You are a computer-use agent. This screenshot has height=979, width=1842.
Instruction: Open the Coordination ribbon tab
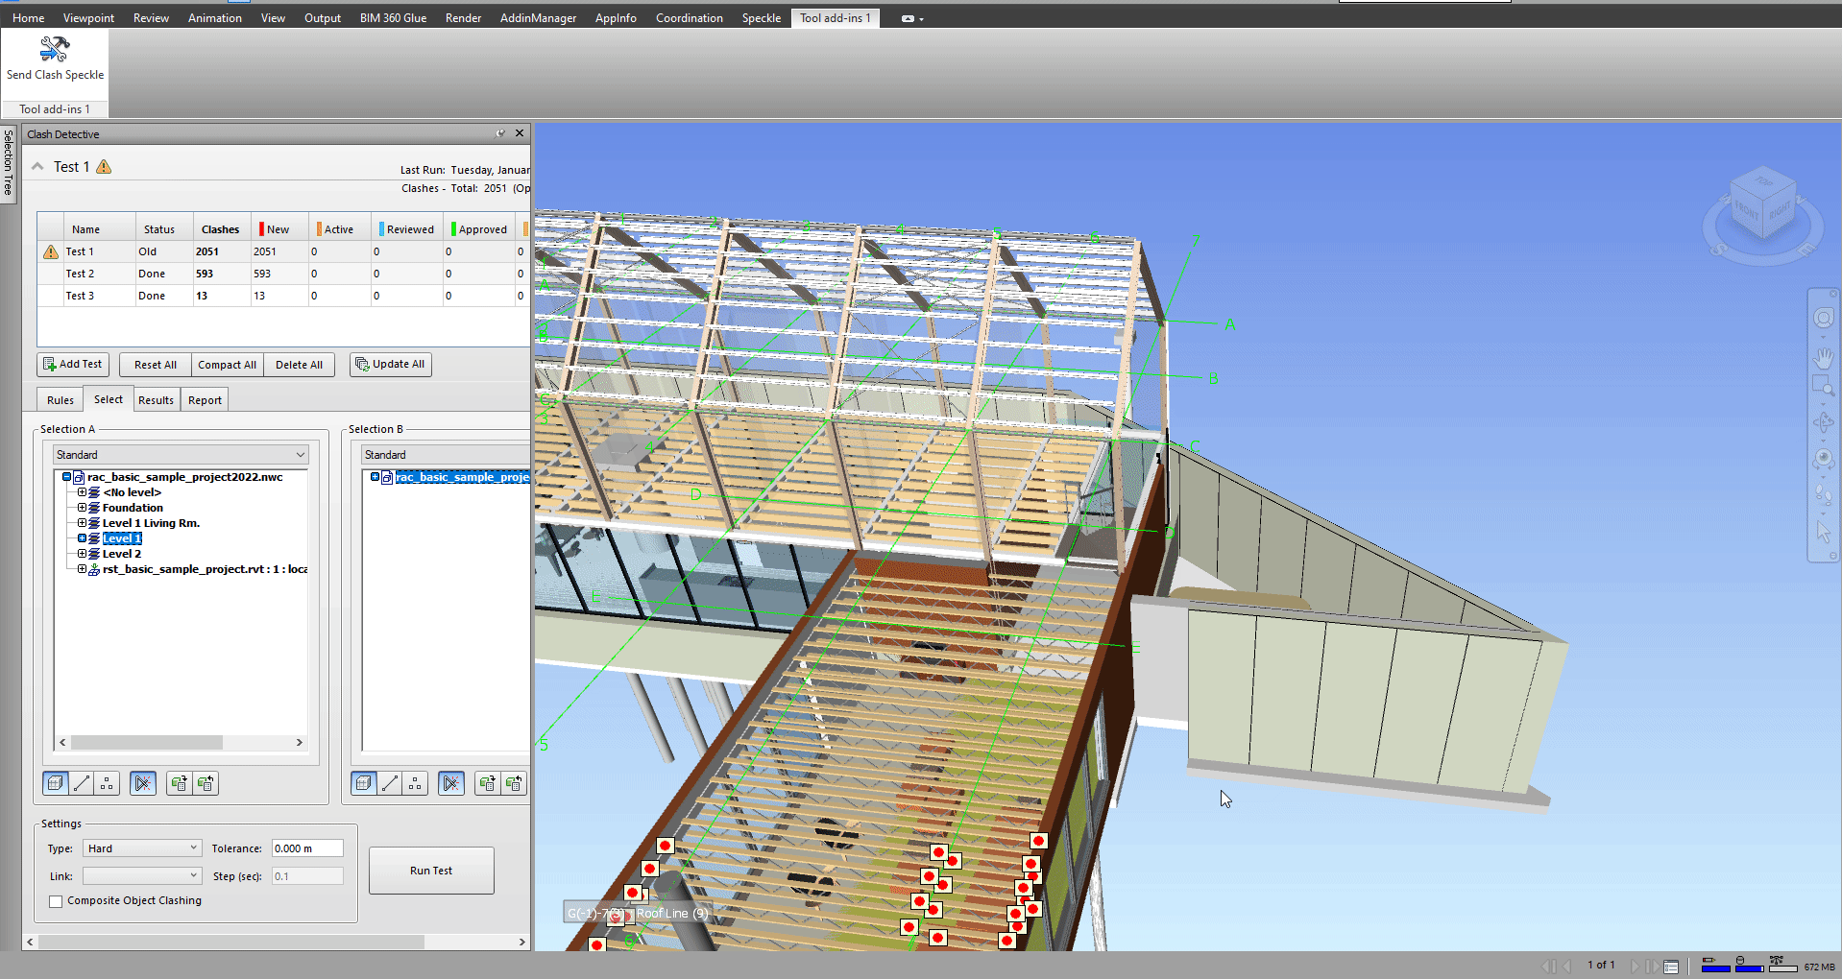pyautogui.click(x=689, y=17)
